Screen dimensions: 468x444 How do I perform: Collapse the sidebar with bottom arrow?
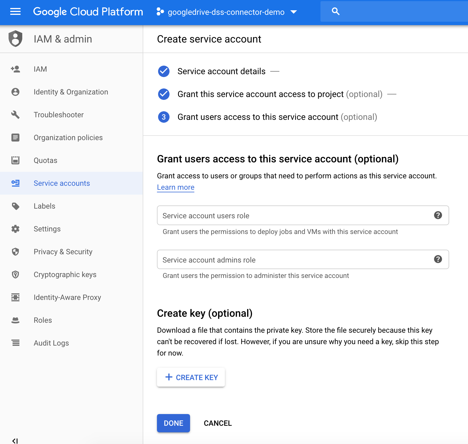click(x=15, y=441)
